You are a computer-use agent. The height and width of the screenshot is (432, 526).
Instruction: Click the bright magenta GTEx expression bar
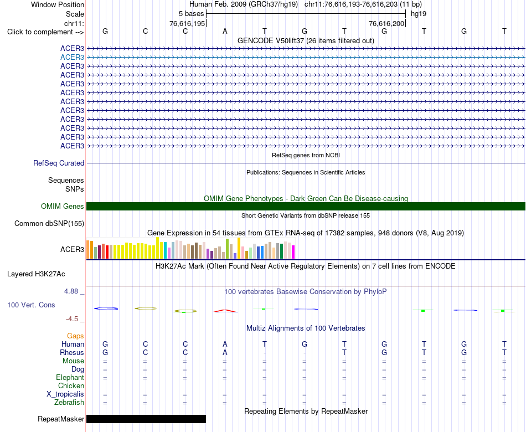point(293,252)
